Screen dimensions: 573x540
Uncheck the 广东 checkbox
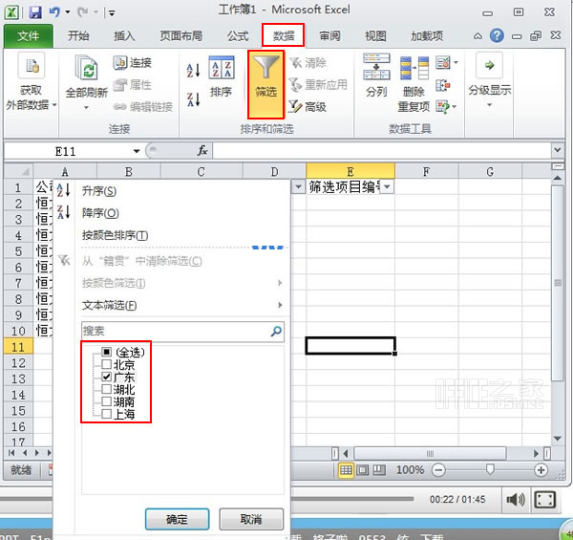coord(106,378)
